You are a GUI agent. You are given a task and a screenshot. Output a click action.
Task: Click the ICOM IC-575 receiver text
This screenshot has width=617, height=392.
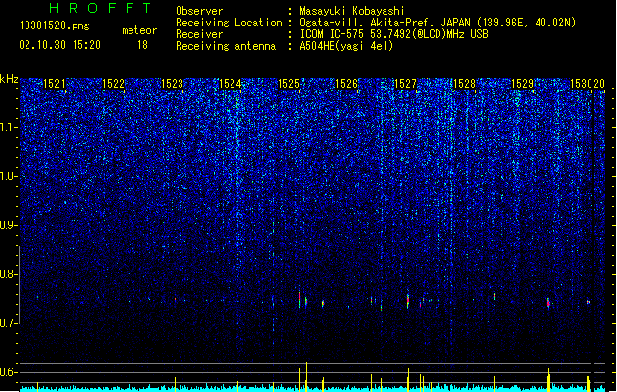(394, 34)
